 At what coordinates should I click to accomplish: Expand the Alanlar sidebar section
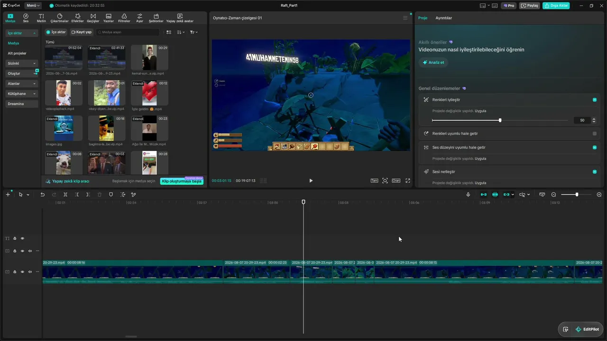[34, 84]
